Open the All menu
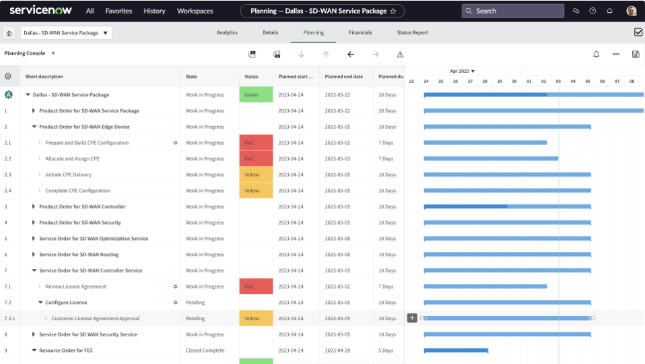645x364 pixels. [90, 11]
